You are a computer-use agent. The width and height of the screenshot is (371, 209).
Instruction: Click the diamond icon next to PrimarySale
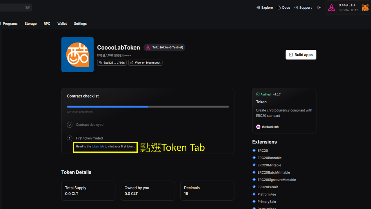(x=254, y=201)
